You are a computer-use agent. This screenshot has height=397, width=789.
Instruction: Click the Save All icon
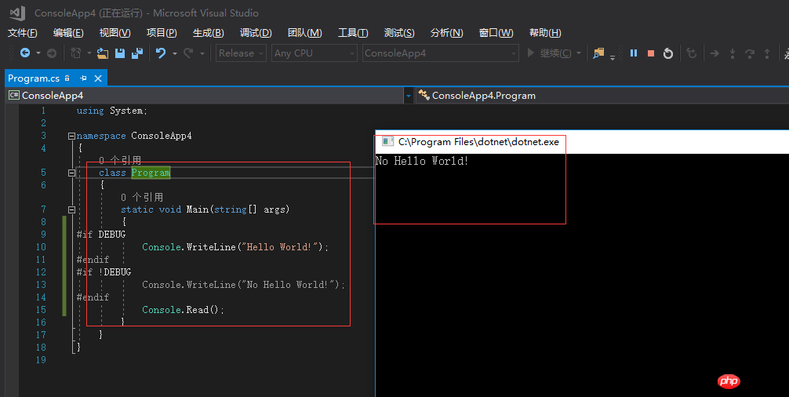pyautogui.click(x=137, y=53)
